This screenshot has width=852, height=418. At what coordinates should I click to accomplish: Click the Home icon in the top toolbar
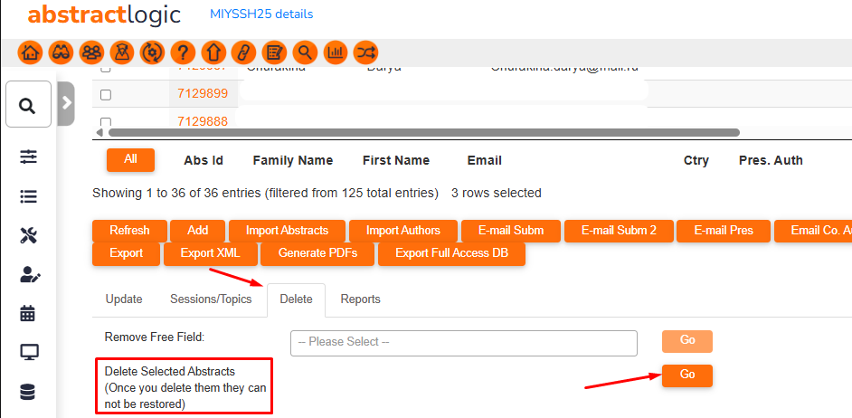point(30,52)
